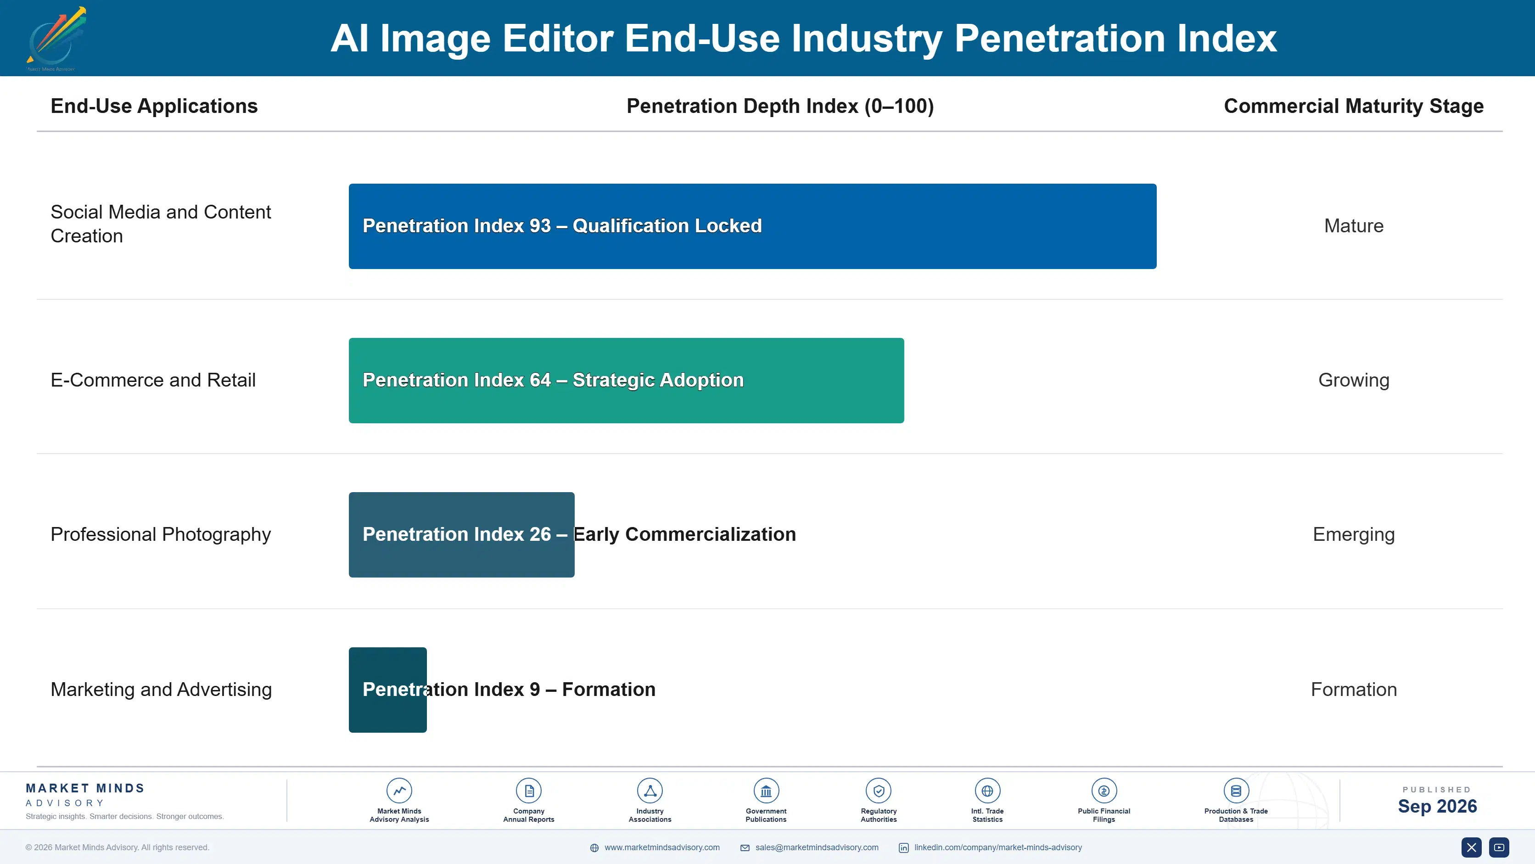
Task: Click the globe icon beside website URL
Action: (x=594, y=848)
